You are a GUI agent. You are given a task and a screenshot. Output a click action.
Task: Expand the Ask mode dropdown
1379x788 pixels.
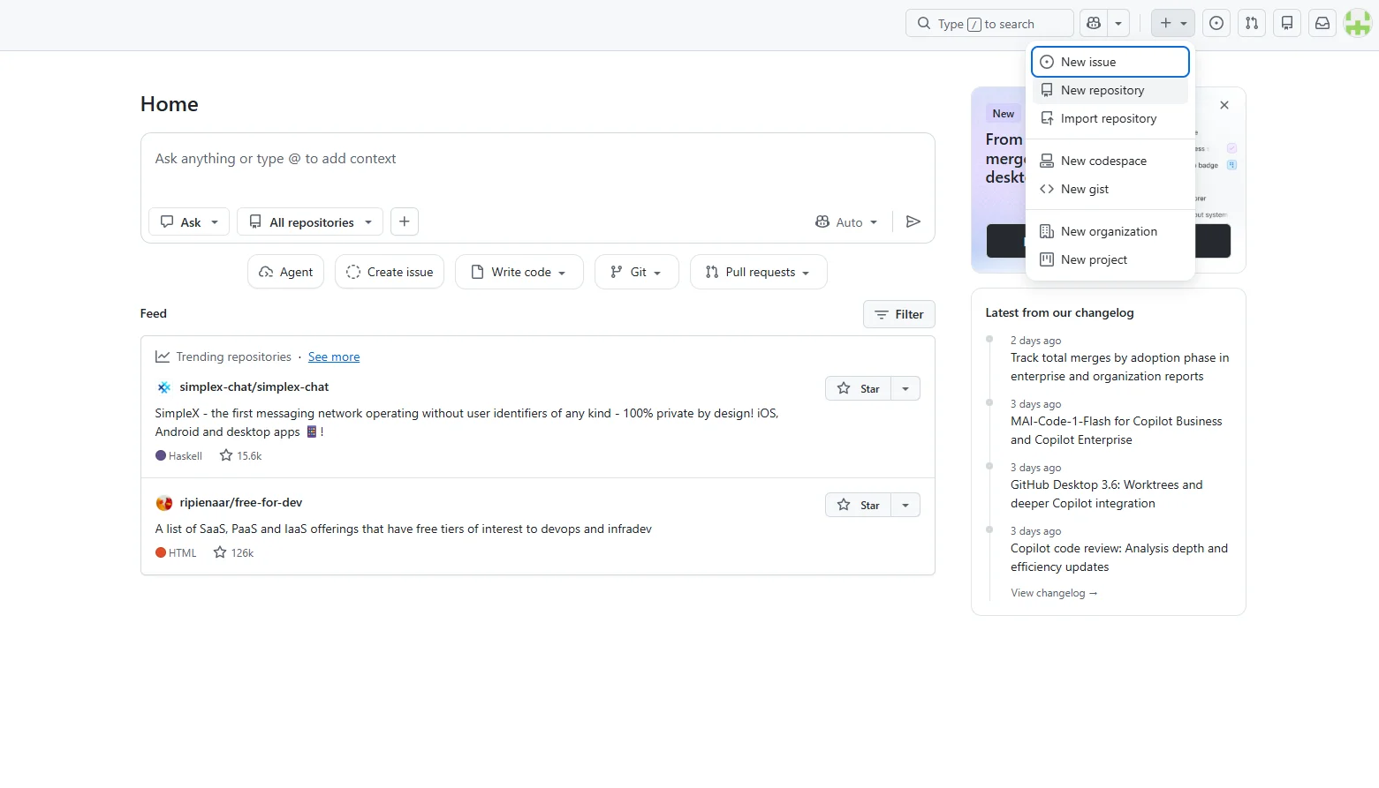[x=189, y=221]
